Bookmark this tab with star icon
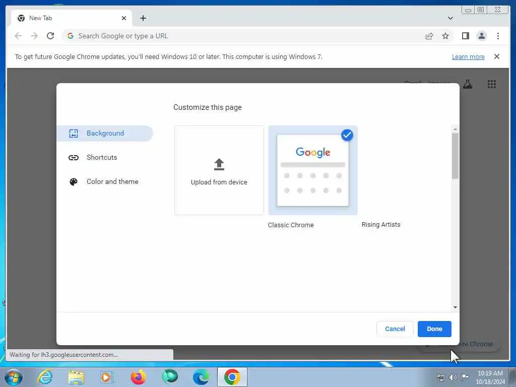The width and height of the screenshot is (516, 387). tap(445, 36)
